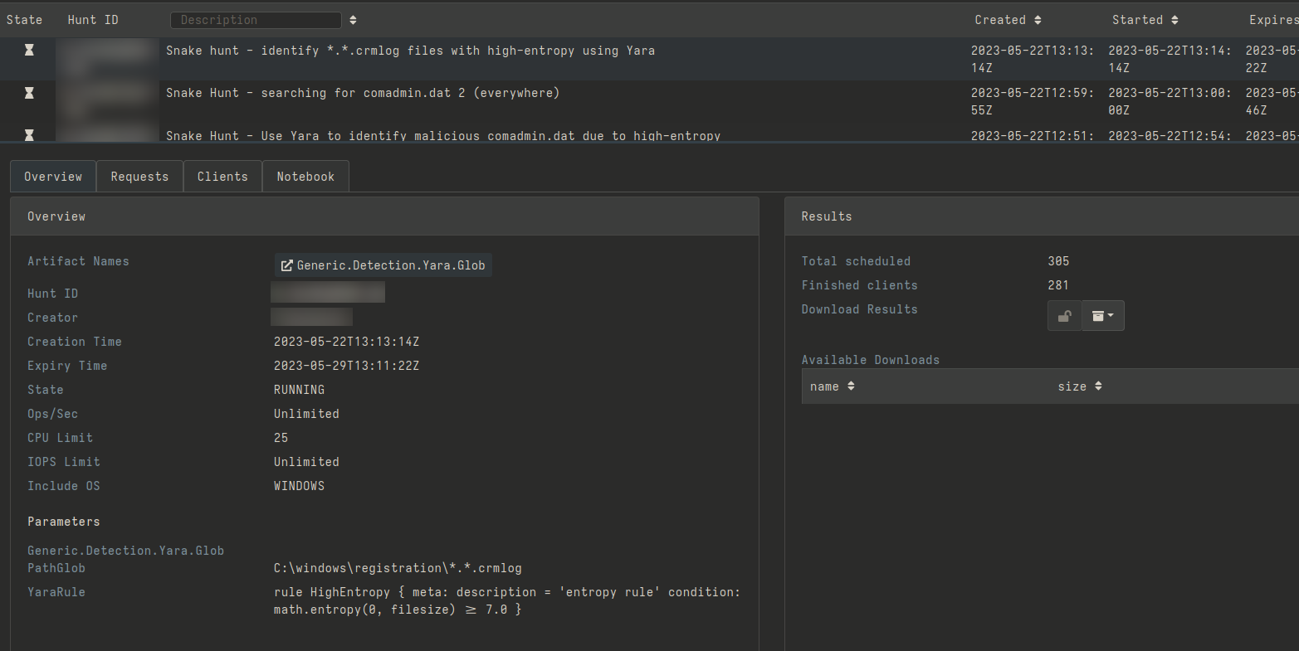This screenshot has height=651, width=1299.
Task: Focus the Description filter input field
Action: pos(256,20)
